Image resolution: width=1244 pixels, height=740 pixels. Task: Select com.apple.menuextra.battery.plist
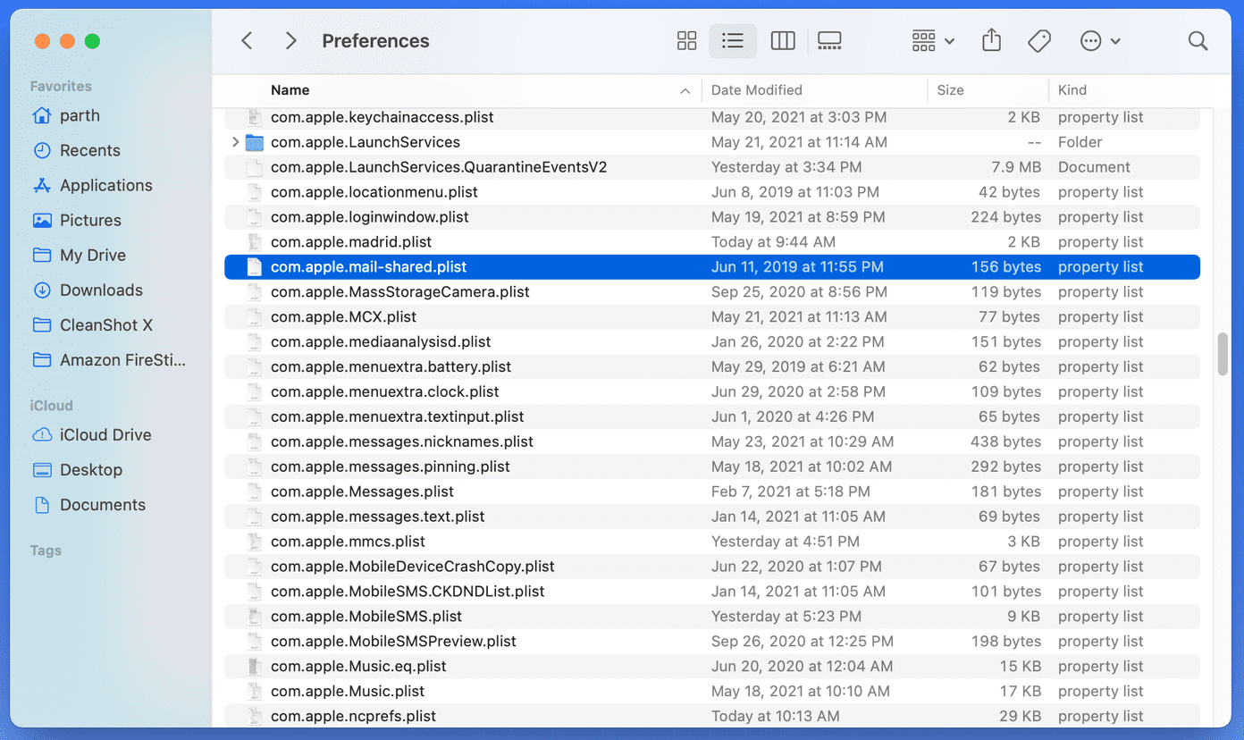pos(712,367)
